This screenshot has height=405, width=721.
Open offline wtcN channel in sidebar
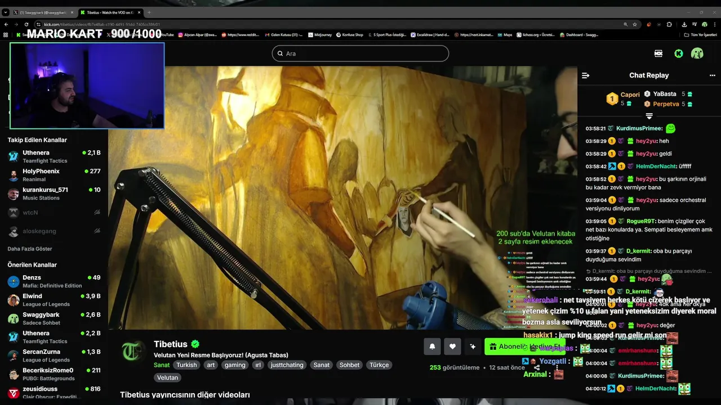(x=54, y=213)
